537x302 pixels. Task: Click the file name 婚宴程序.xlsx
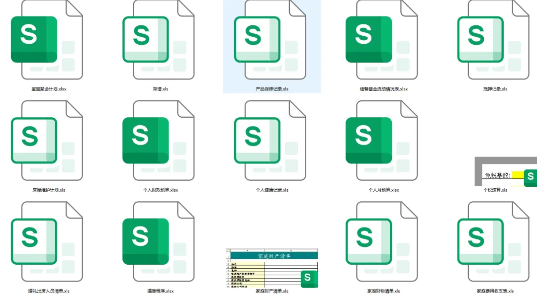point(160,291)
